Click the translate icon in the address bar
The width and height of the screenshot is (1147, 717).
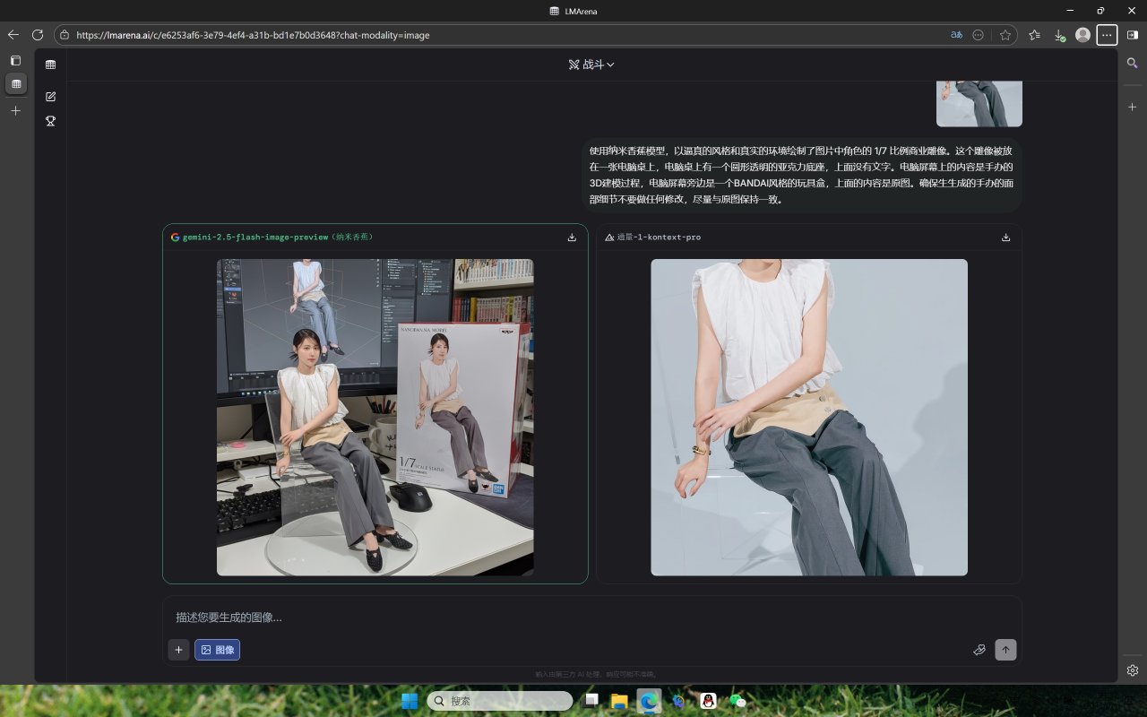pyautogui.click(x=957, y=35)
